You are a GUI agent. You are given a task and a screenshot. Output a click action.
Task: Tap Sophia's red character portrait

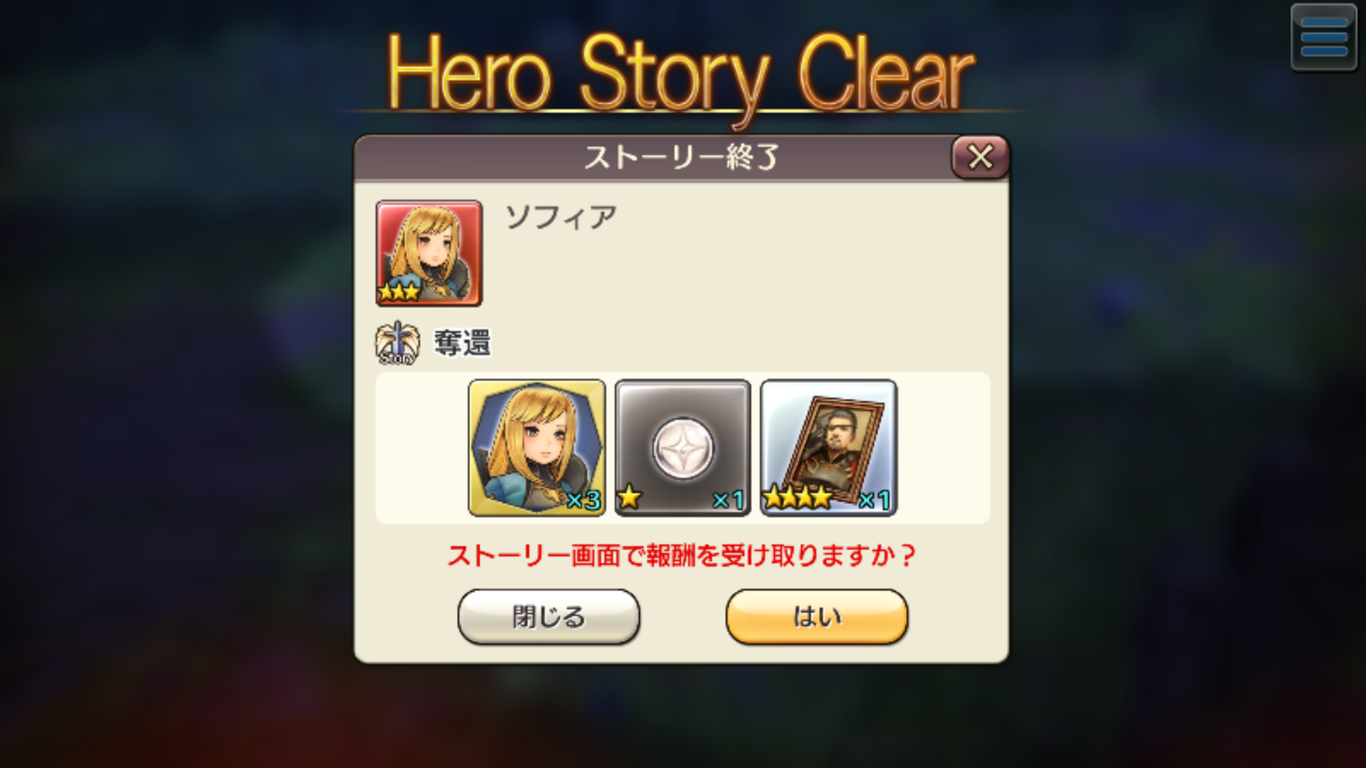(x=429, y=253)
